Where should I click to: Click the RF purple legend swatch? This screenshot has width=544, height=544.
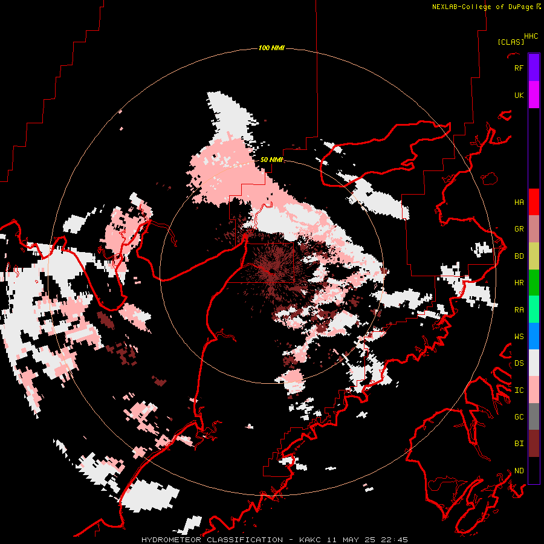(534, 68)
